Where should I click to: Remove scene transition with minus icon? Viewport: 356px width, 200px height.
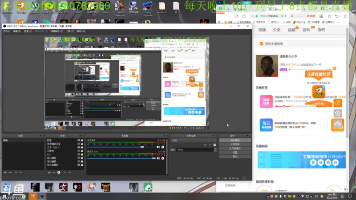pos(210,145)
